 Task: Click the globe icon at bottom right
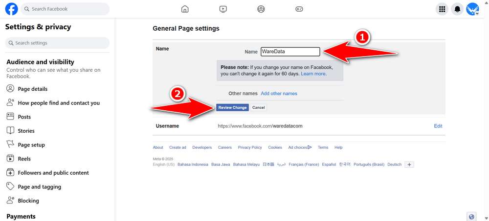pyautogui.click(x=471, y=217)
